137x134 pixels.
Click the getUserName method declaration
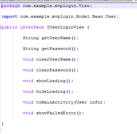point(51,38)
